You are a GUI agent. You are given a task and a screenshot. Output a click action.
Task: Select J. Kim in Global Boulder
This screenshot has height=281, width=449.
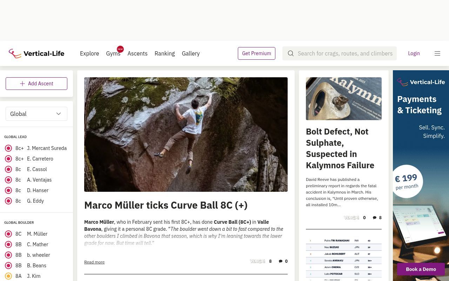(x=34, y=276)
